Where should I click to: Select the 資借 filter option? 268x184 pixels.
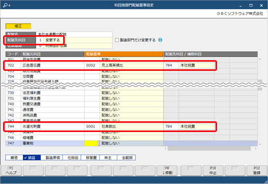point(14,157)
